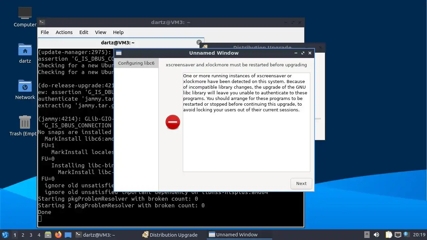Open the volume control tray icon

[376, 235]
